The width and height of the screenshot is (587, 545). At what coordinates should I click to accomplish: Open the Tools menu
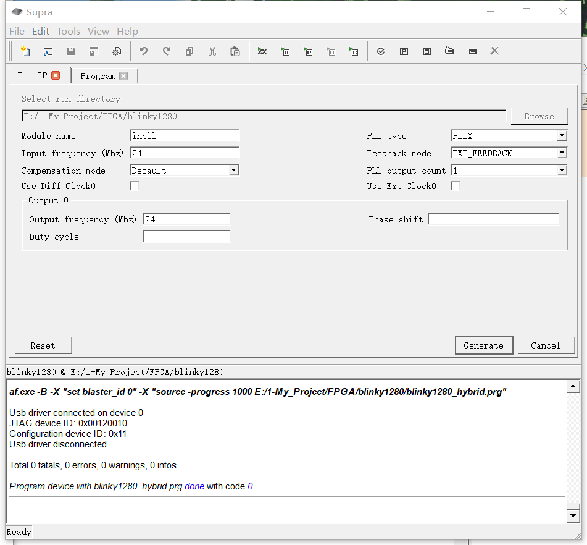pos(69,32)
